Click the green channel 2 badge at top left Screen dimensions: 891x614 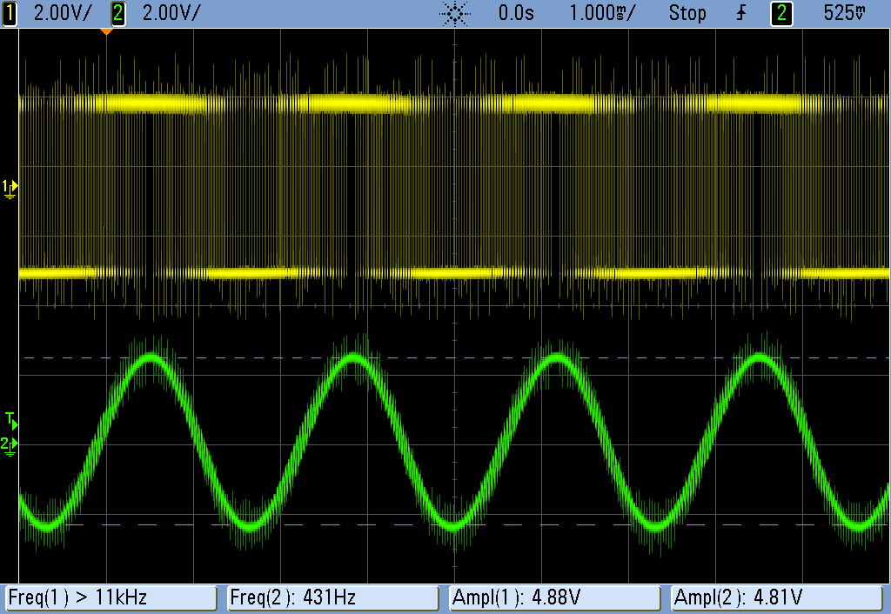pos(118,13)
